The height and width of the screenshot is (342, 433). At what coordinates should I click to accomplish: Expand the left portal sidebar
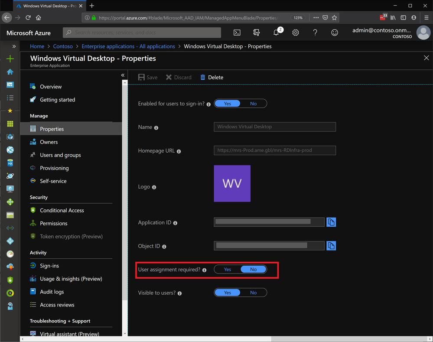14,46
